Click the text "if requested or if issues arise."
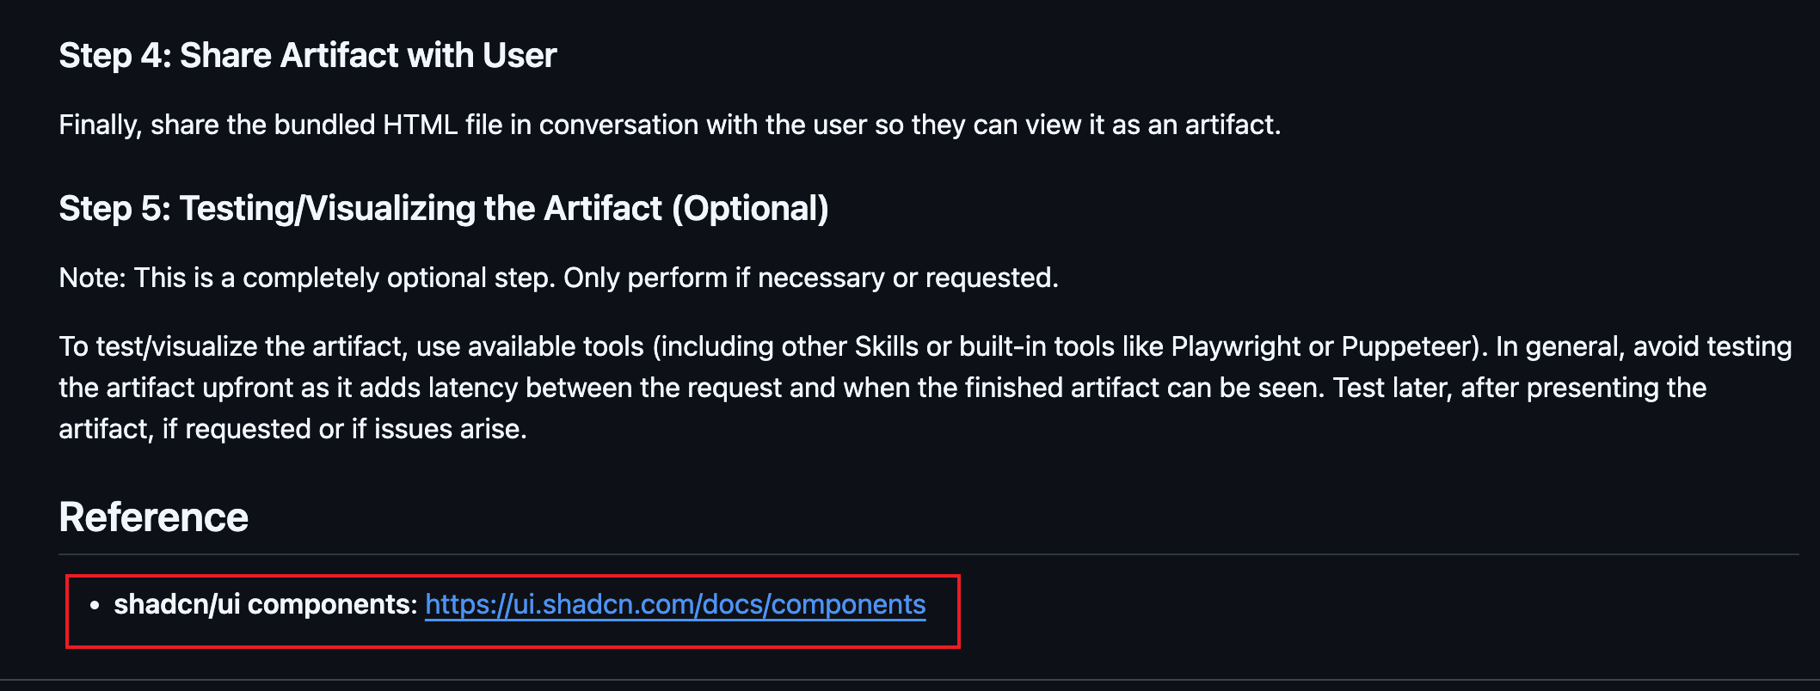1820x691 pixels. [344, 429]
